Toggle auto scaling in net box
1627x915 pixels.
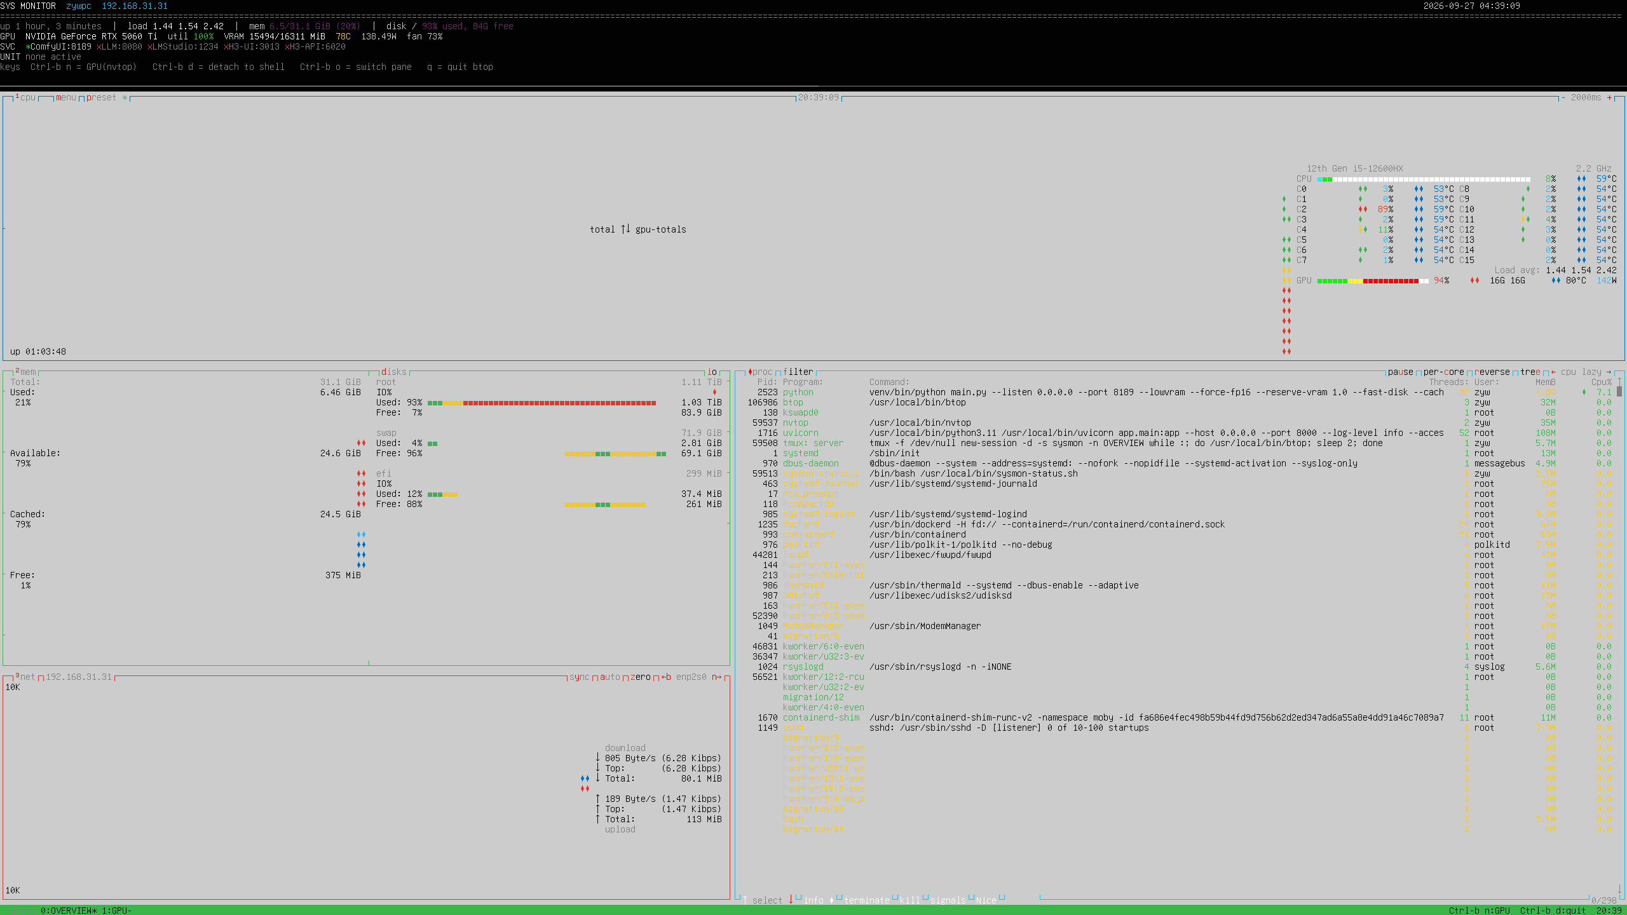pos(610,677)
